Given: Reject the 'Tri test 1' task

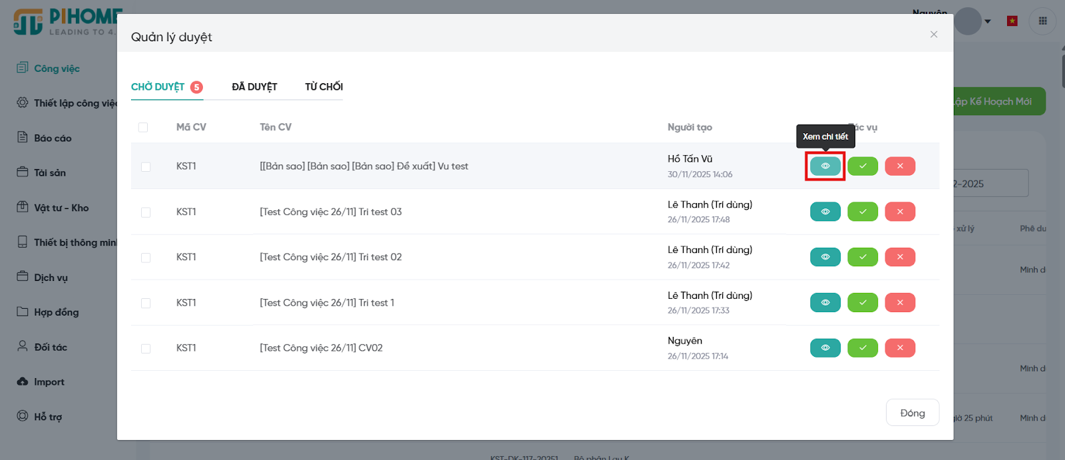Looking at the screenshot, I should click(900, 302).
